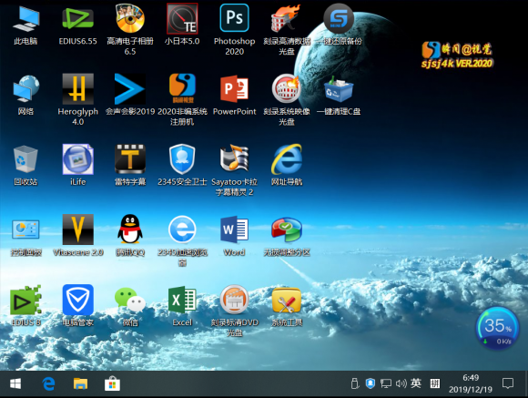
Task: Launch Vitascene 2.0 shortcut
Action: click(x=77, y=230)
